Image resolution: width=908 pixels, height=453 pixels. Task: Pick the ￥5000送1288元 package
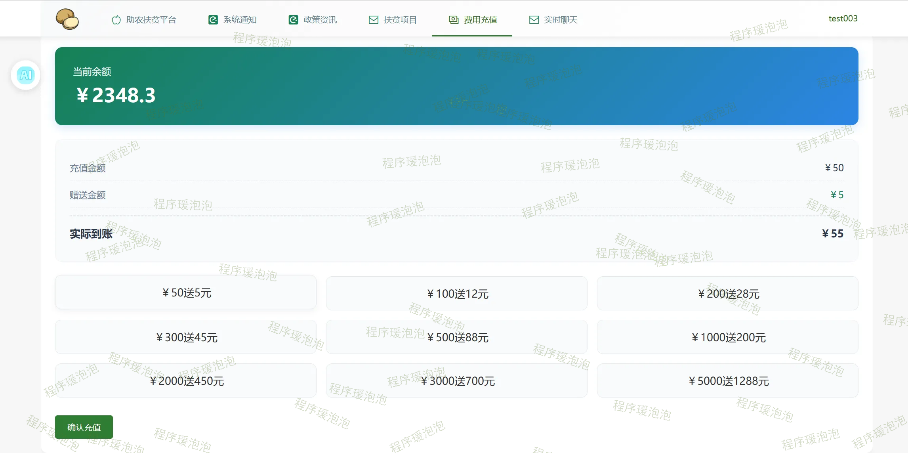coord(727,381)
